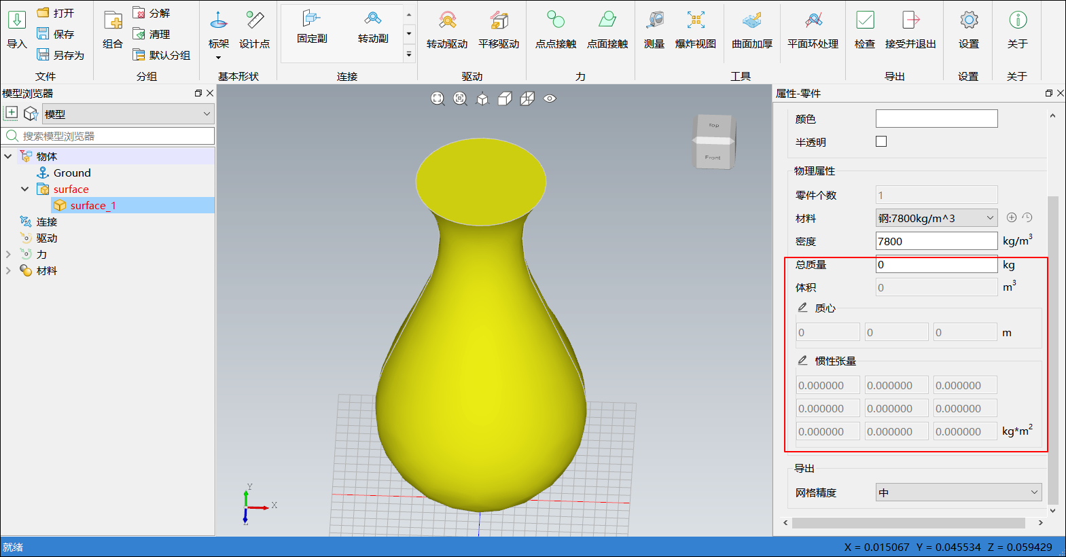This screenshot has height=557, width=1066.
Task: Toggle the 爆炸视图 exploded view
Action: [696, 29]
